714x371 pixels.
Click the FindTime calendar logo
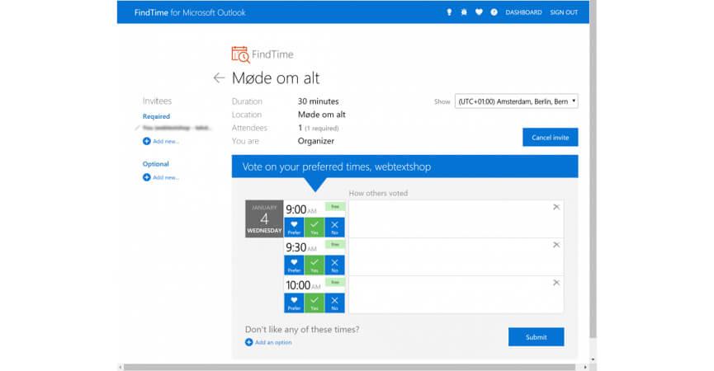coord(240,55)
